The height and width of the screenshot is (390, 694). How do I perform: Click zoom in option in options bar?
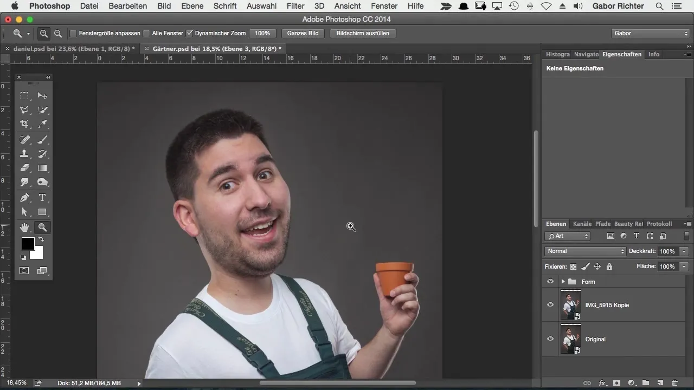pyautogui.click(x=44, y=33)
